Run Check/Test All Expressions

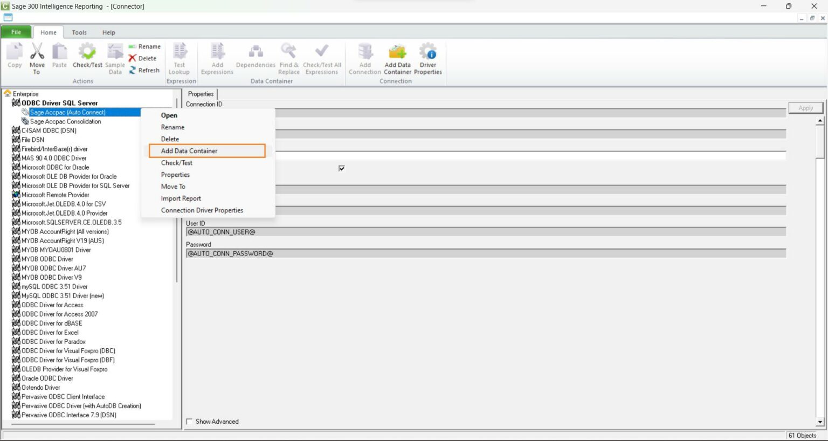click(321, 57)
